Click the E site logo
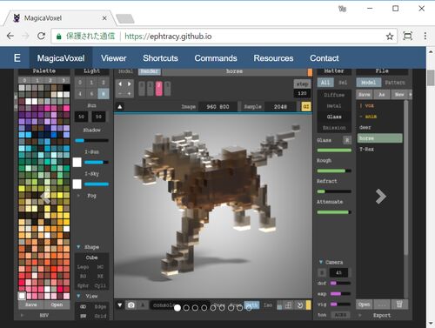Screen dimensions: 435x328 (x=17, y=58)
